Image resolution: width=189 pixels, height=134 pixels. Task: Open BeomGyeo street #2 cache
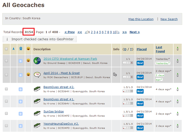point(59,87)
